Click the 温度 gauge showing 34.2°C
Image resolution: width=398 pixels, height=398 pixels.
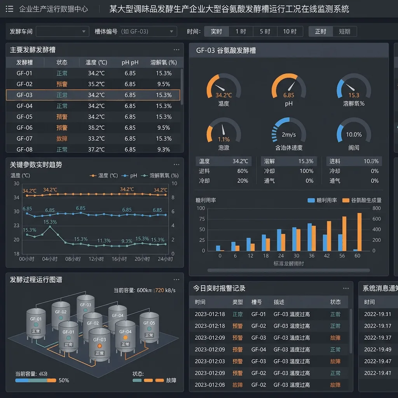(x=223, y=89)
